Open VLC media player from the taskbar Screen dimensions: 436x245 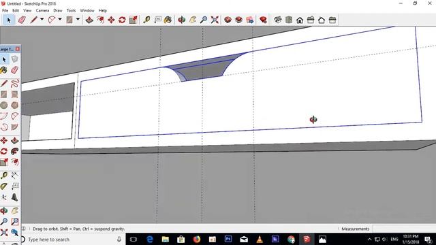[260, 239]
